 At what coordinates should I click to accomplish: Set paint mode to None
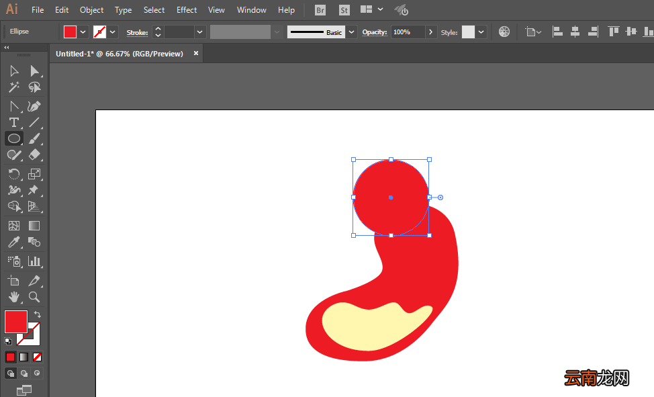tap(37, 357)
